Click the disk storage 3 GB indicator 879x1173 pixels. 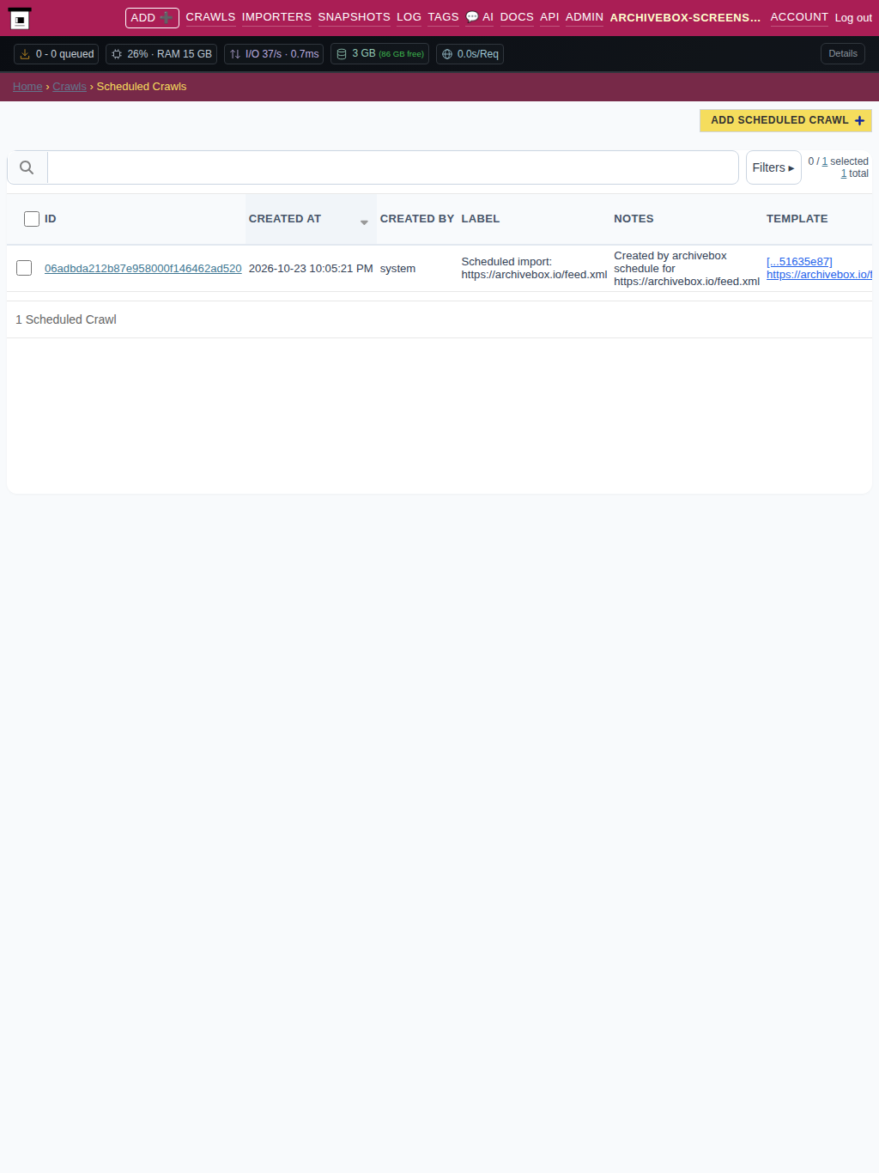coord(380,54)
